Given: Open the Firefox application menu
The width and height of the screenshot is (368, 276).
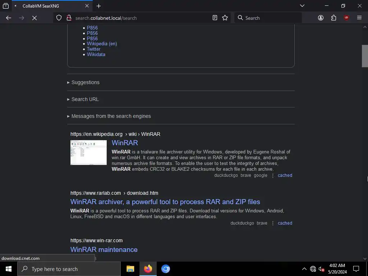Looking at the screenshot, I should coord(359,18).
